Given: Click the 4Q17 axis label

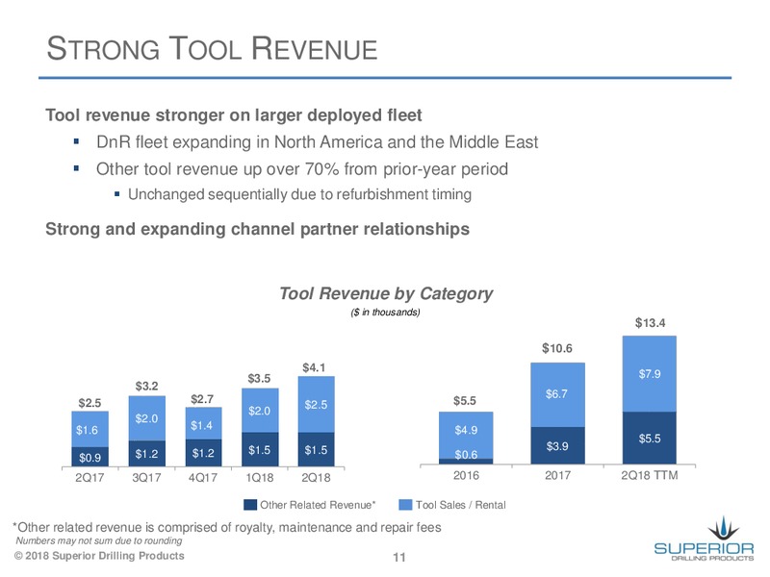Looking at the screenshot, I should click(203, 477).
